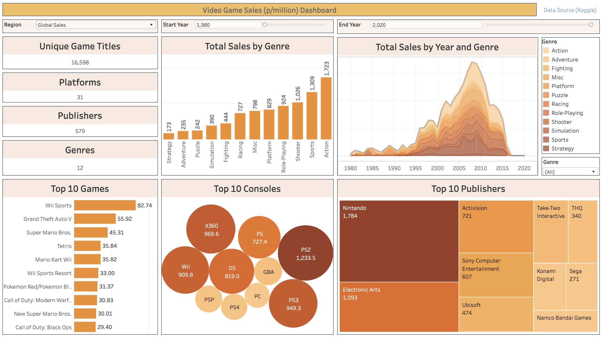Select the X360 console bubble
Image resolution: width=604 pixels, height=338 pixels.
point(211,229)
